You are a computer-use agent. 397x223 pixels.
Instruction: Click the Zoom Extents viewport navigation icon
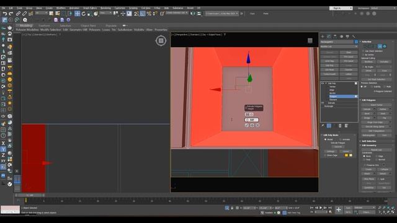(x=388, y=208)
